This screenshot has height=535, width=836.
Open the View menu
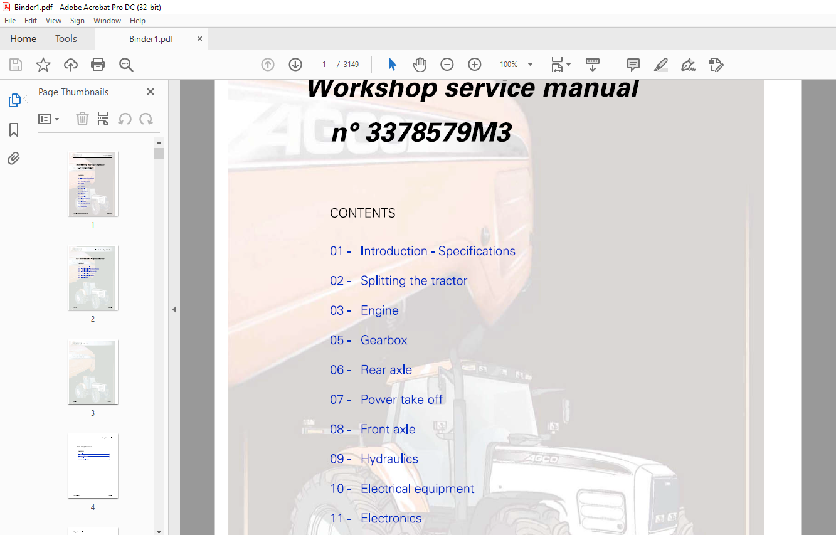pos(53,21)
